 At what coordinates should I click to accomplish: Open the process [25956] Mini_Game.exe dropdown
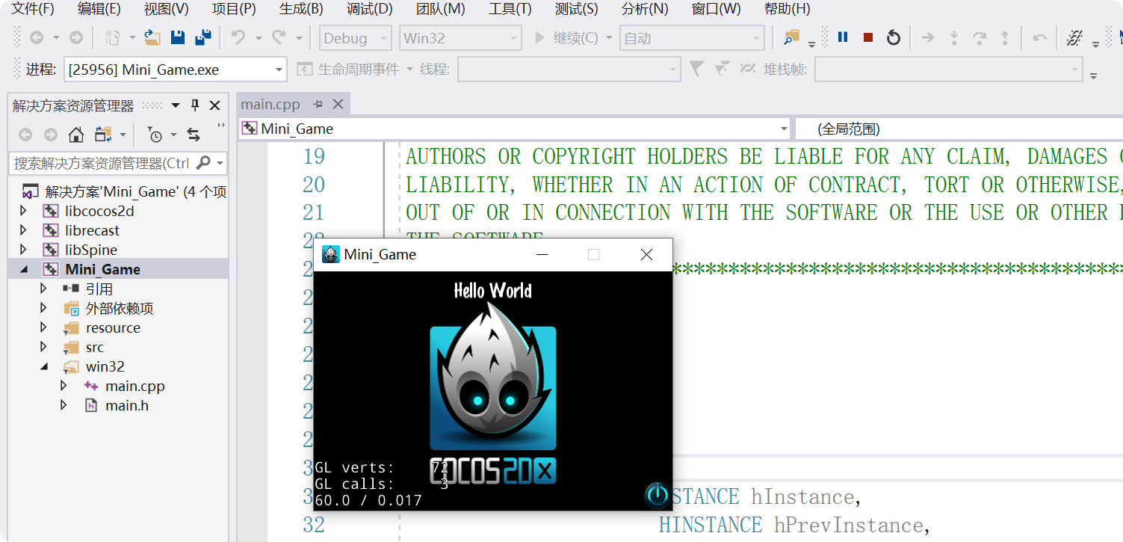(176, 70)
